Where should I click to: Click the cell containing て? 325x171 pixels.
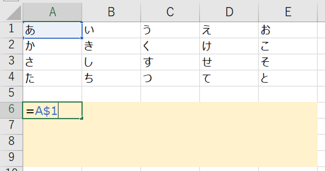click(x=229, y=78)
